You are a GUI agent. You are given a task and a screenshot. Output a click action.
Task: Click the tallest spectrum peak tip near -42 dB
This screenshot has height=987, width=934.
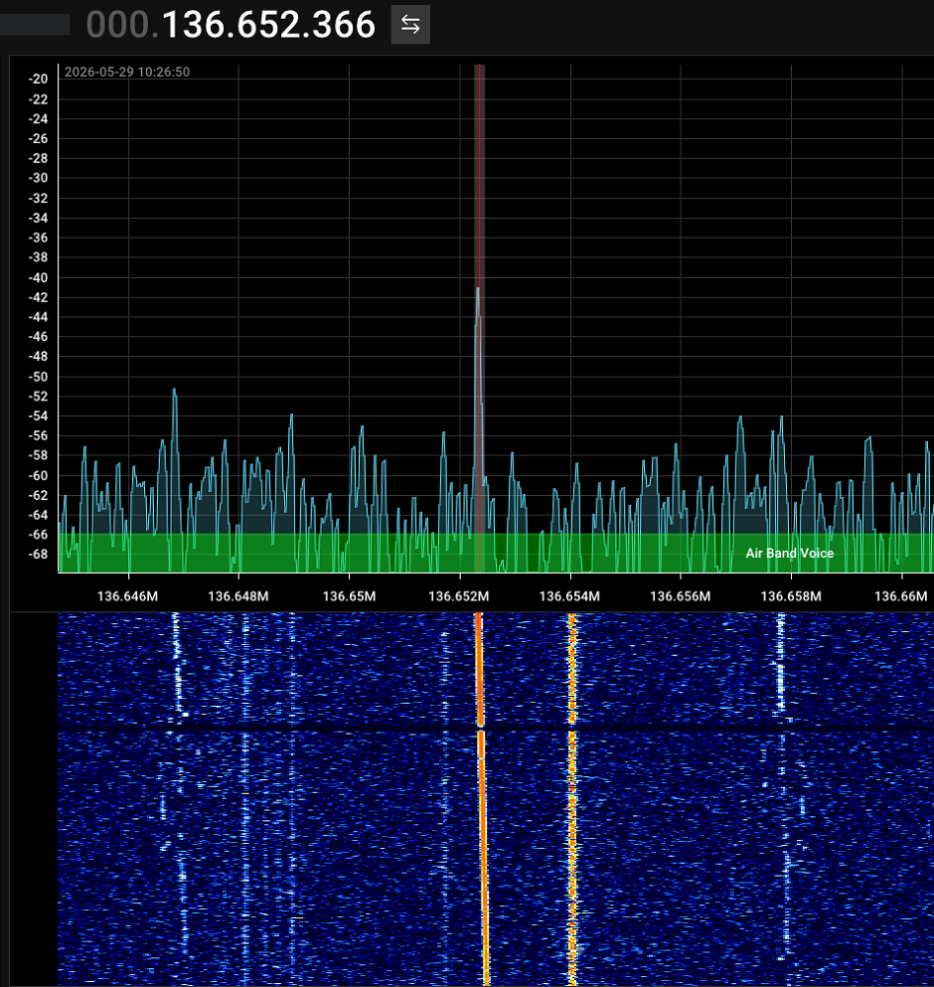coord(478,289)
